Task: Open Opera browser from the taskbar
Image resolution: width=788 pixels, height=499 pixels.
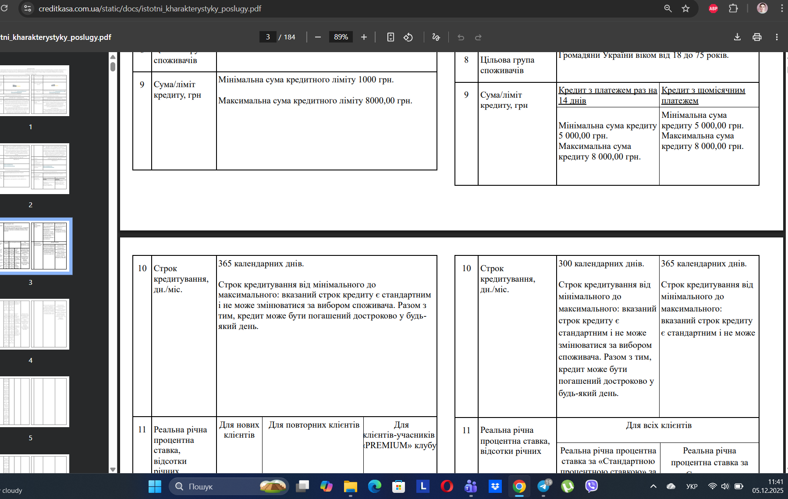Action: pyautogui.click(x=447, y=486)
